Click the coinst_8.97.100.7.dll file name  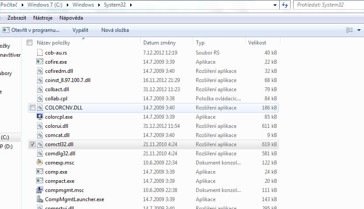point(68,80)
